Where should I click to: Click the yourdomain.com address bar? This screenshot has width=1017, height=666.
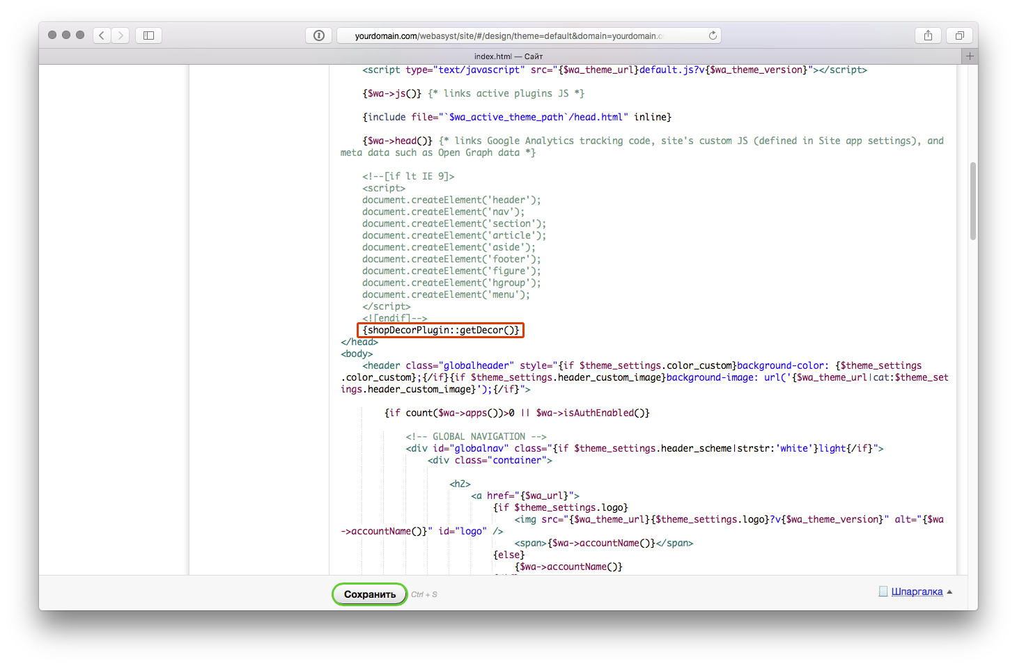529,35
